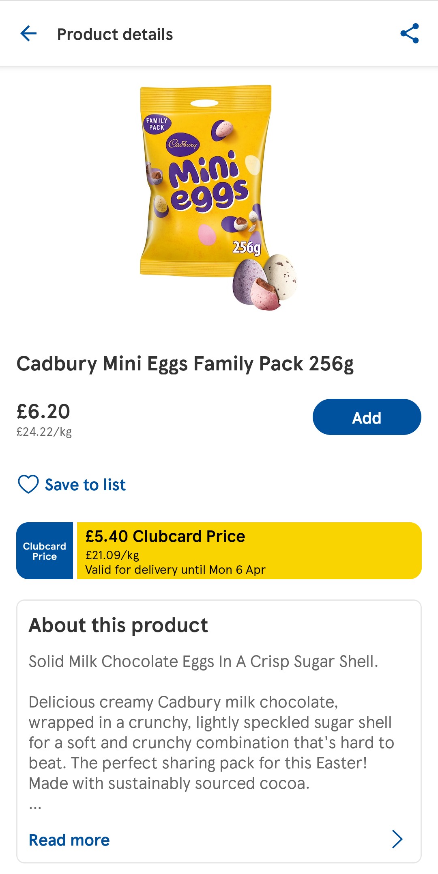
Task: Tap the £21.09/kg Clubcard unit price
Action: pos(112,555)
